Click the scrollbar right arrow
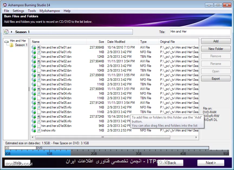 (196, 137)
